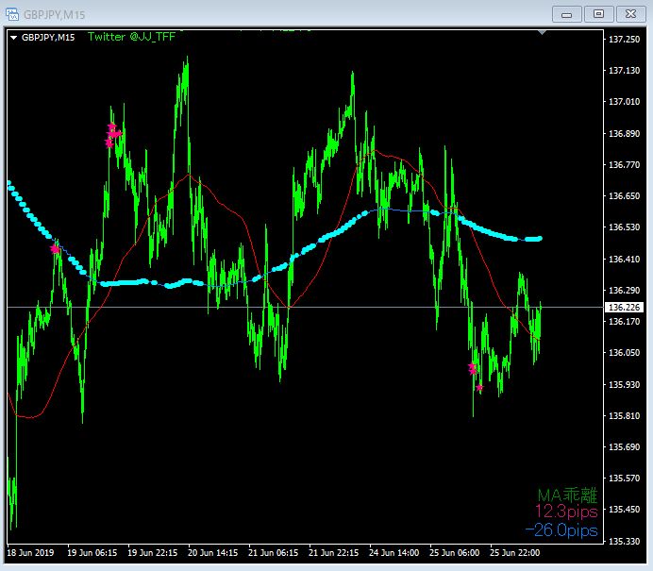
Task: Click the 18 Jun 2019 date label
Action: pyautogui.click(x=30, y=553)
